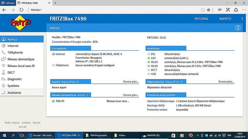
Task: Open the help question mark icon
Action: coord(238,28)
